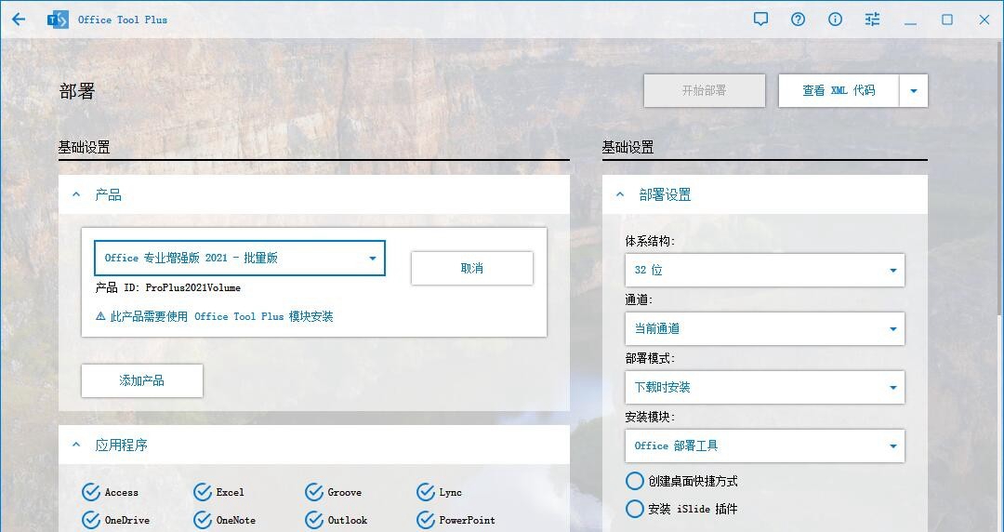Click the 体系结构: label

(x=650, y=241)
